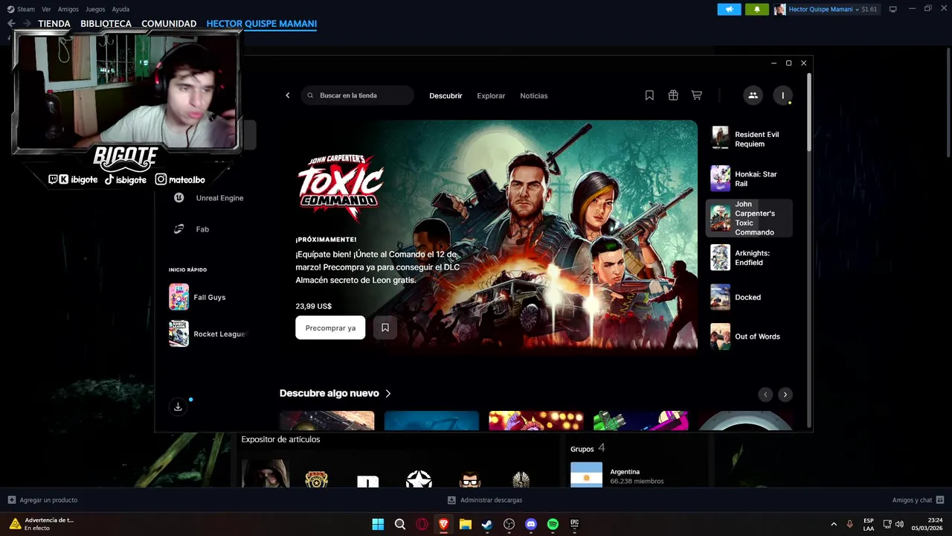Open Spotify from the taskbar
Viewport: 952px width, 536px height.
(x=553, y=524)
